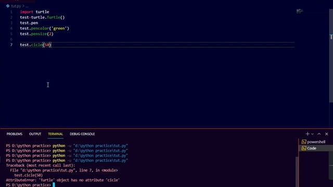Click the 'File ... line 7, in <module>' line
333x187 pixels.
tap(63, 170)
